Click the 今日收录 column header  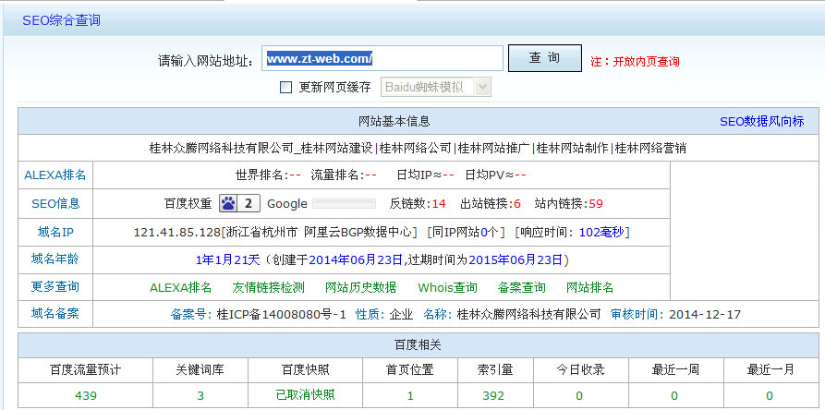click(x=580, y=370)
